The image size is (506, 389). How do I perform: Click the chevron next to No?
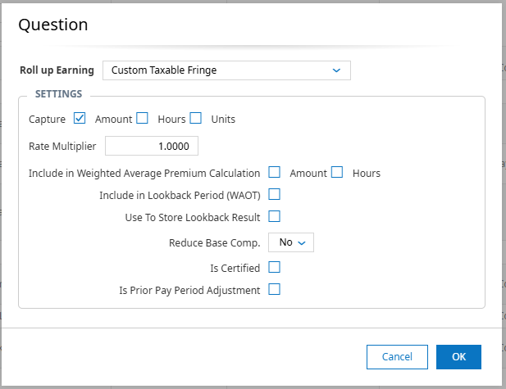[301, 243]
